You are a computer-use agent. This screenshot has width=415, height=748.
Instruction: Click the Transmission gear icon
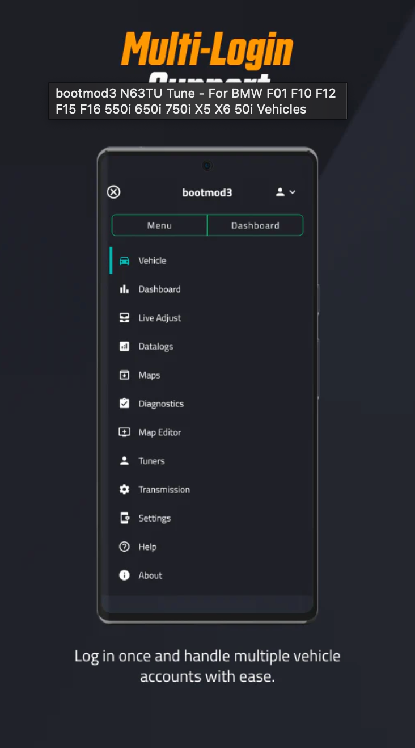click(124, 489)
